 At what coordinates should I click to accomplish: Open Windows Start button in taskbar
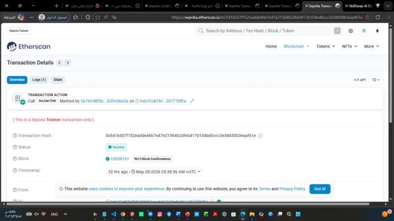(x=298, y=214)
